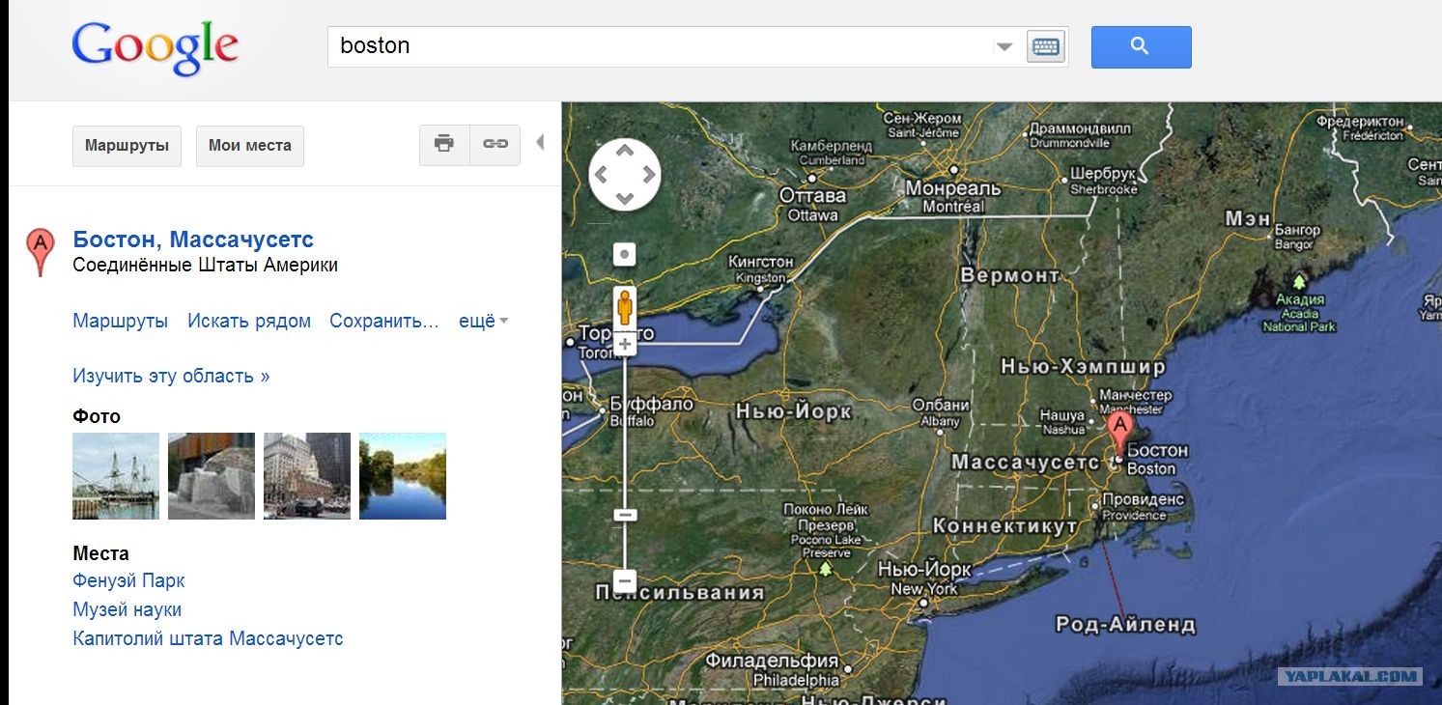Open the city buildings photo thumbnail

(x=307, y=476)
